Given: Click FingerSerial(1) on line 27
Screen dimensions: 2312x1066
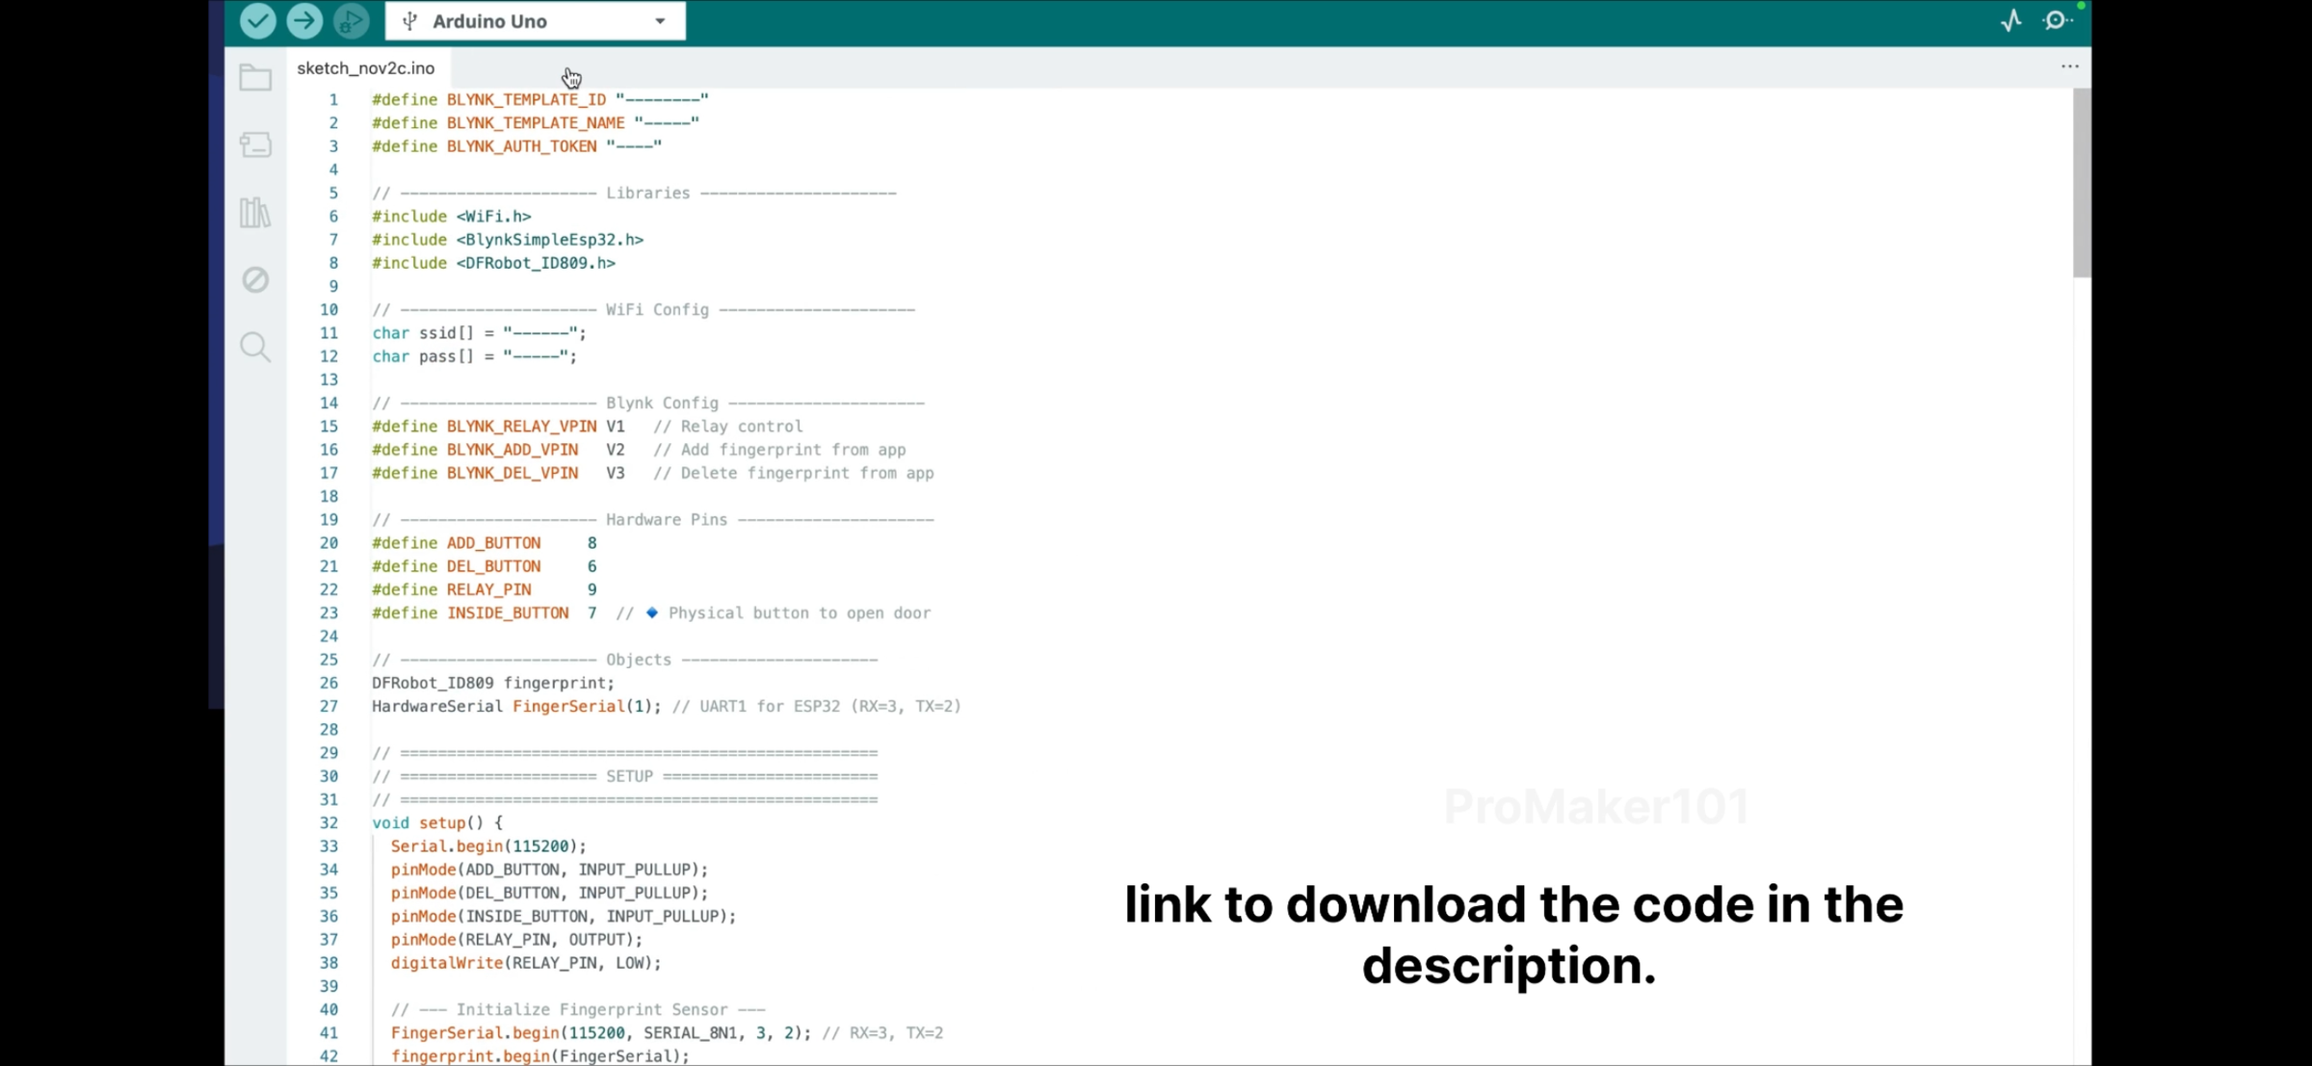Looking at the screenshot, I should coord(583,707).
